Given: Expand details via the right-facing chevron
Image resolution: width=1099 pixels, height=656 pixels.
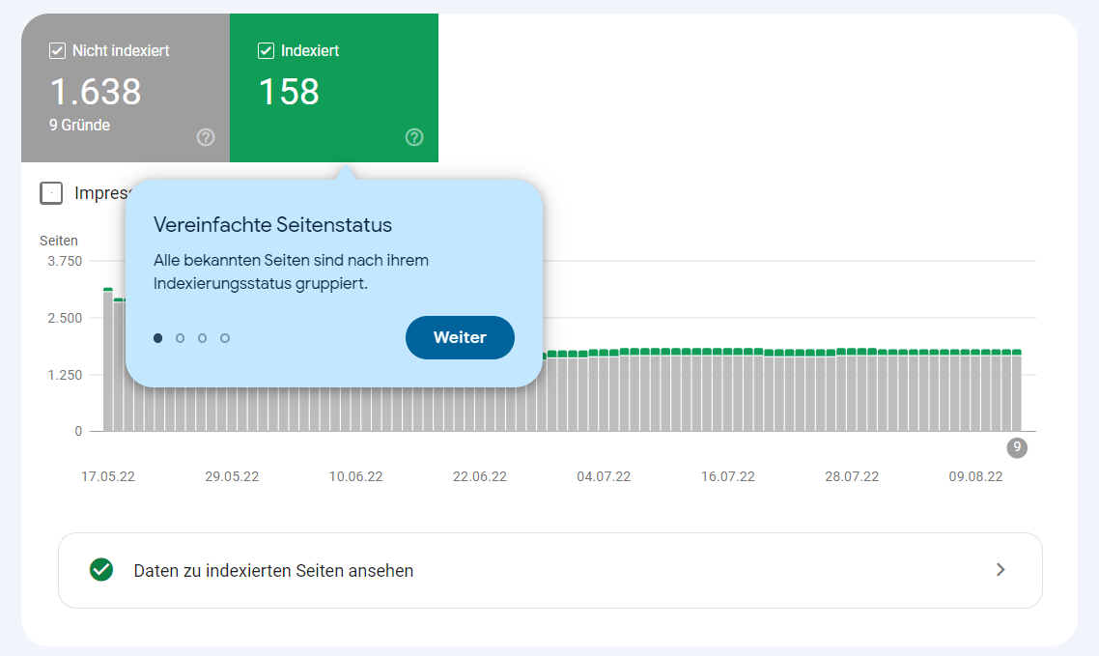Looking at the screenshot, I should 1001,570.
